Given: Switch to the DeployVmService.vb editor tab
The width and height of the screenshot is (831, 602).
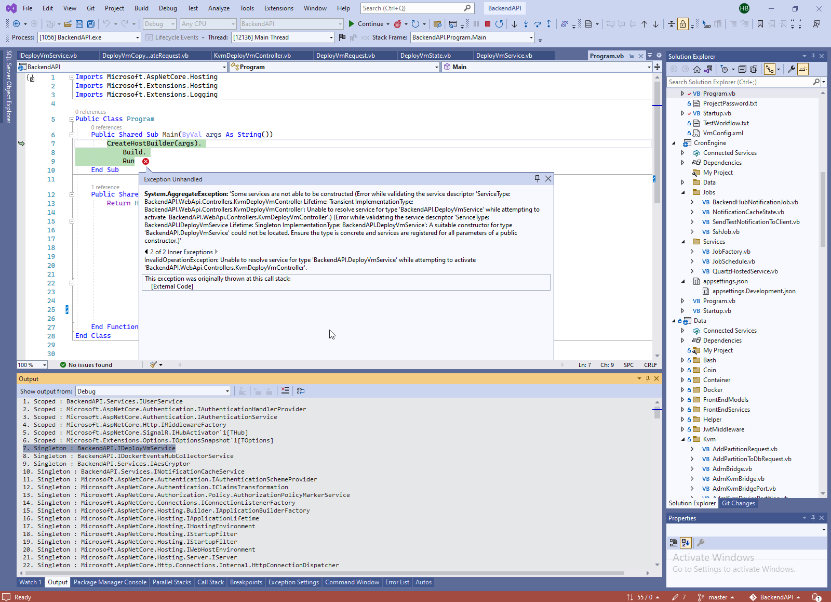Looking at the screenshot, I should 504,56.
